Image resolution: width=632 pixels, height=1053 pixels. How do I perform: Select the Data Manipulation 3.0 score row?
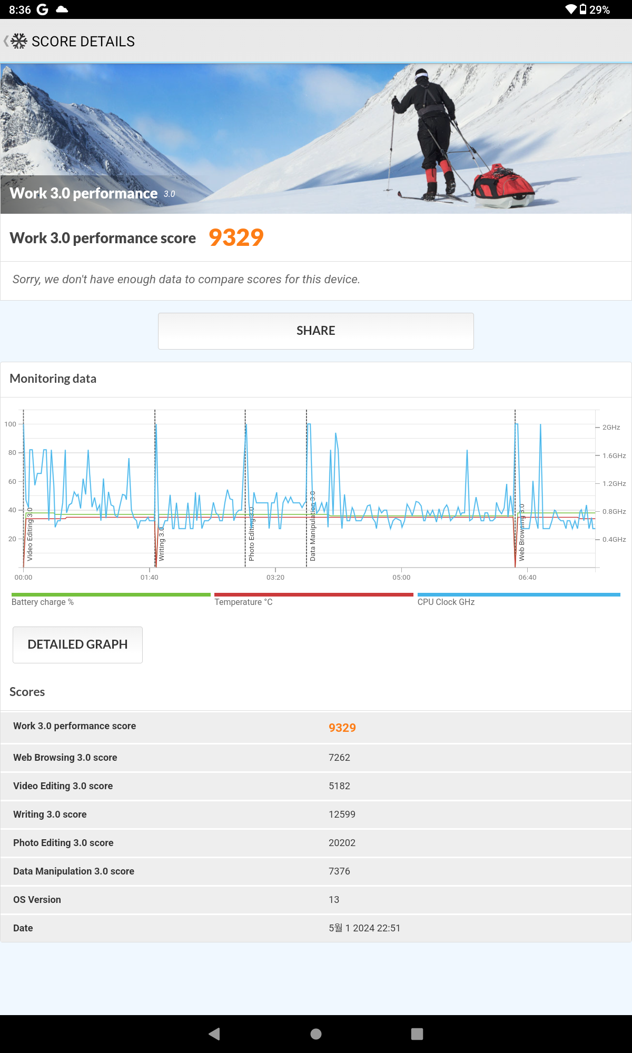[316, 871]
